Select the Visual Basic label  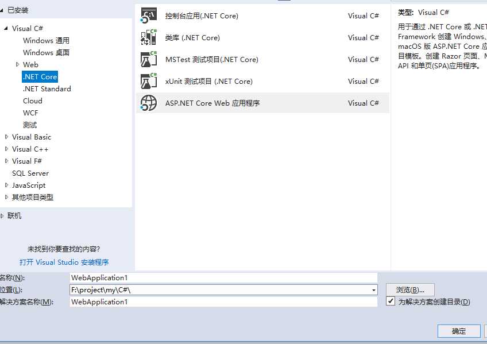click(x=32, y=137)
